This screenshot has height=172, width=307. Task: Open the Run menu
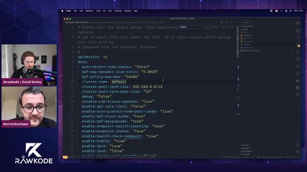pyautogui.click(x=110, y=11)
